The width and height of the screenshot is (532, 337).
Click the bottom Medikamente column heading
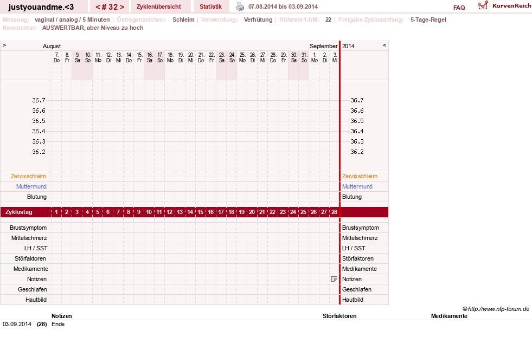[449, 316]
